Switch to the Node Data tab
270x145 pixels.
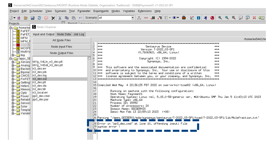click(64, 34)
